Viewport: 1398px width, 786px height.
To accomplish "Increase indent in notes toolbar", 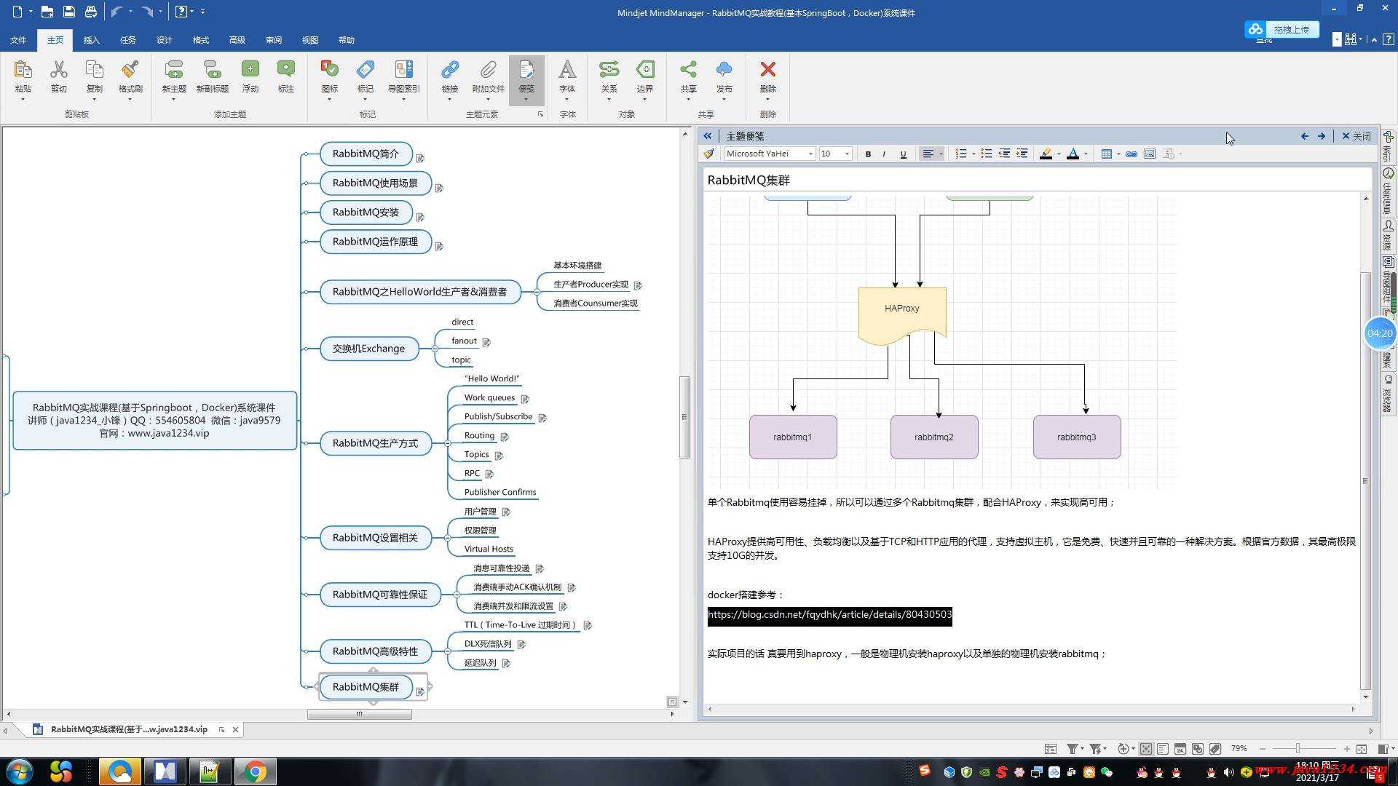I will click(x=1022, y=154).
